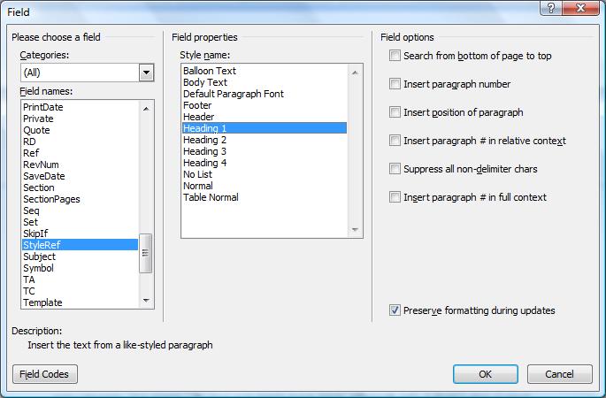Open the Categories dropdown arrow

(146, 73)
